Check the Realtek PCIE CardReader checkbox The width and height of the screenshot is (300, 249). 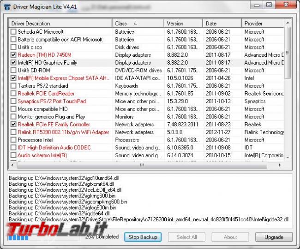tap(13, 94)
